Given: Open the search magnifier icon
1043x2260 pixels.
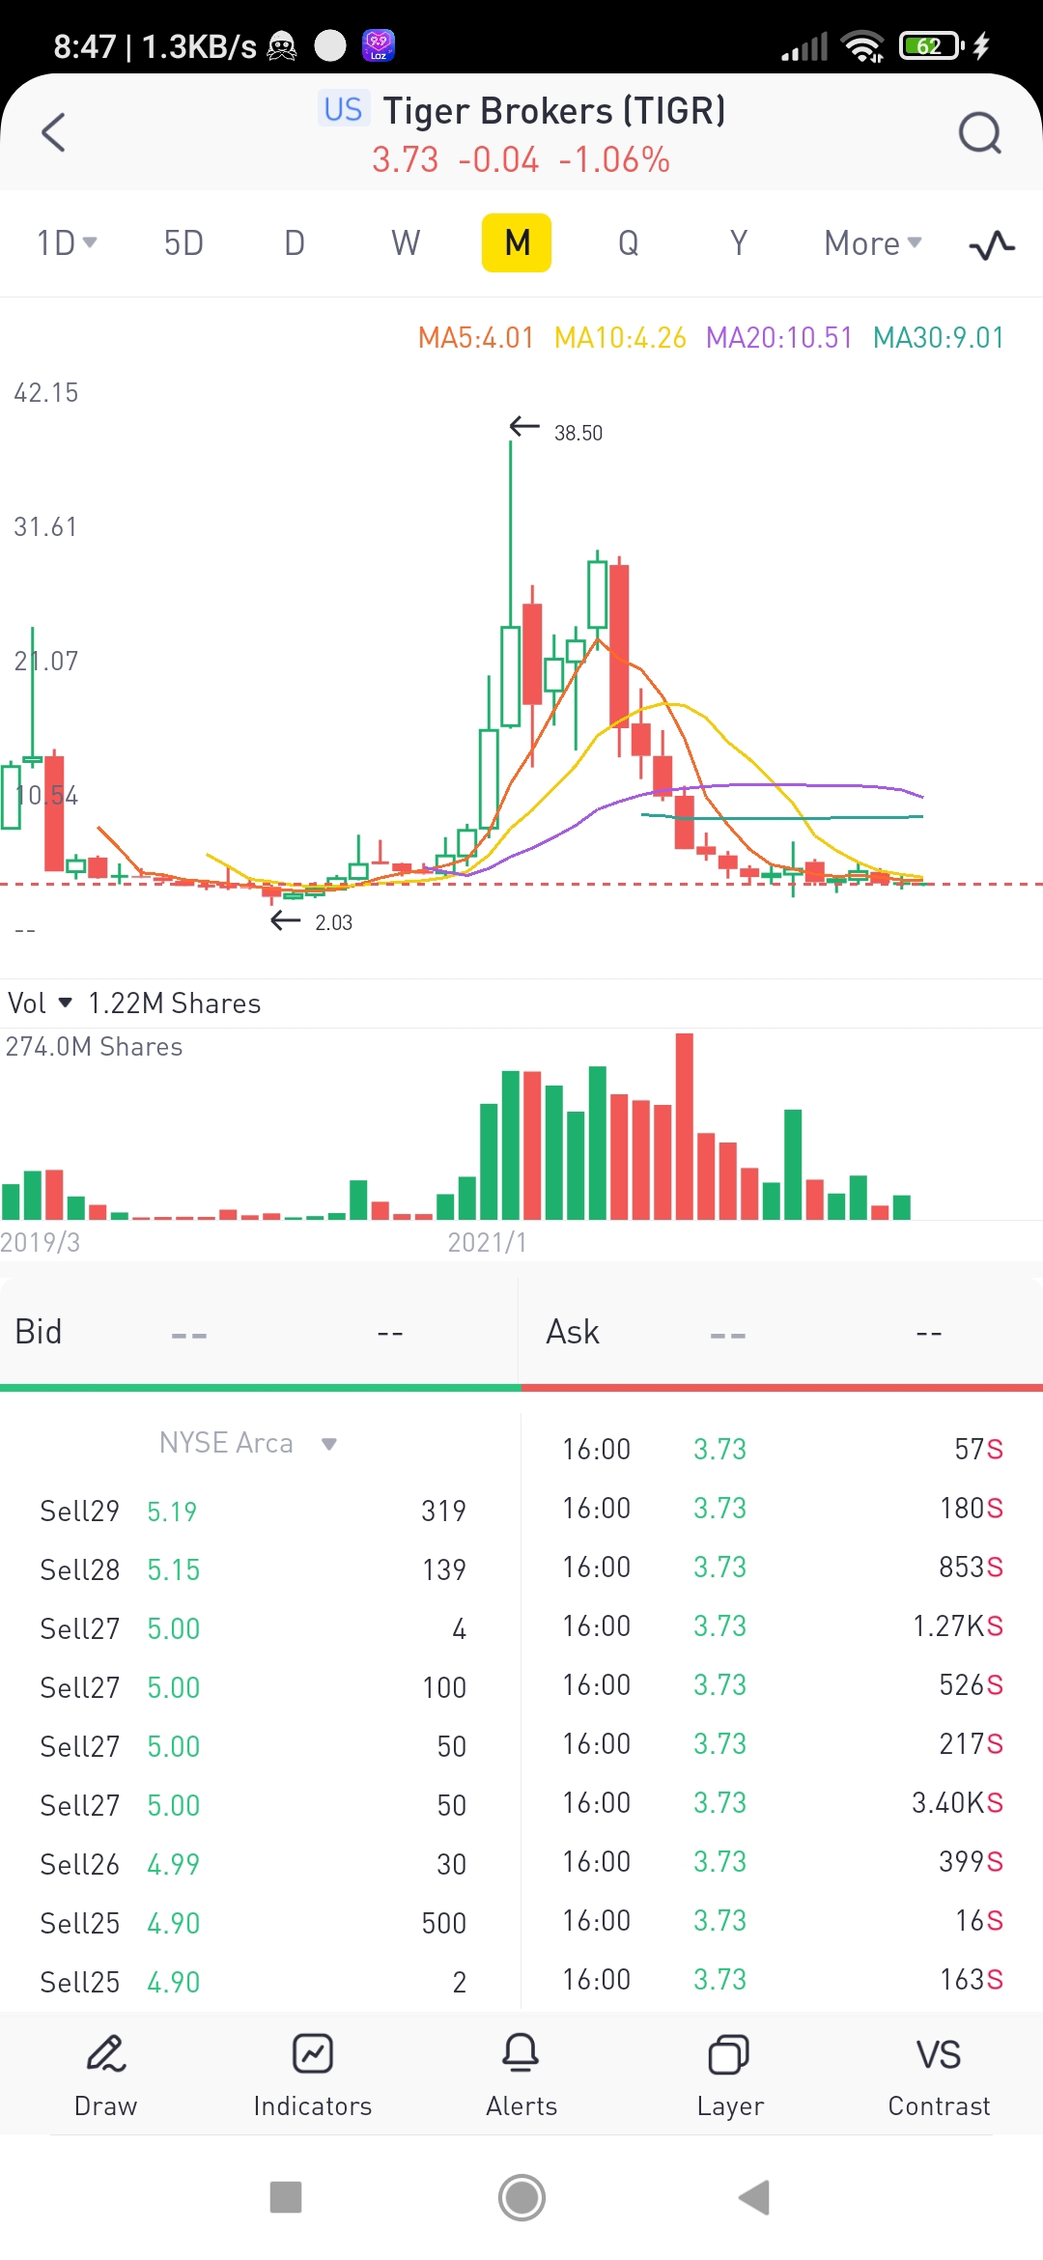Looking at the screenshot, I should (979, 132).
